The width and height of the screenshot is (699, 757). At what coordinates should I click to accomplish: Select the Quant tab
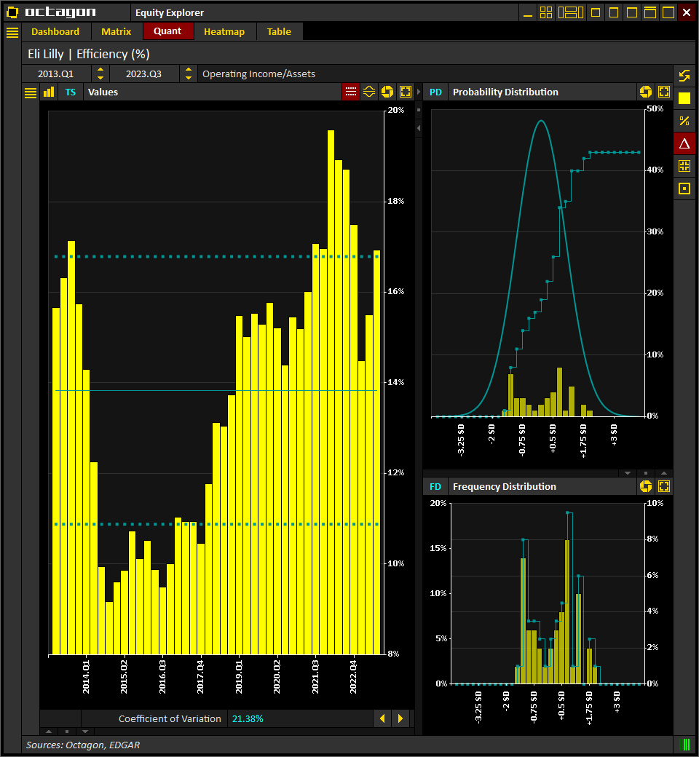[x=167, y=31]
